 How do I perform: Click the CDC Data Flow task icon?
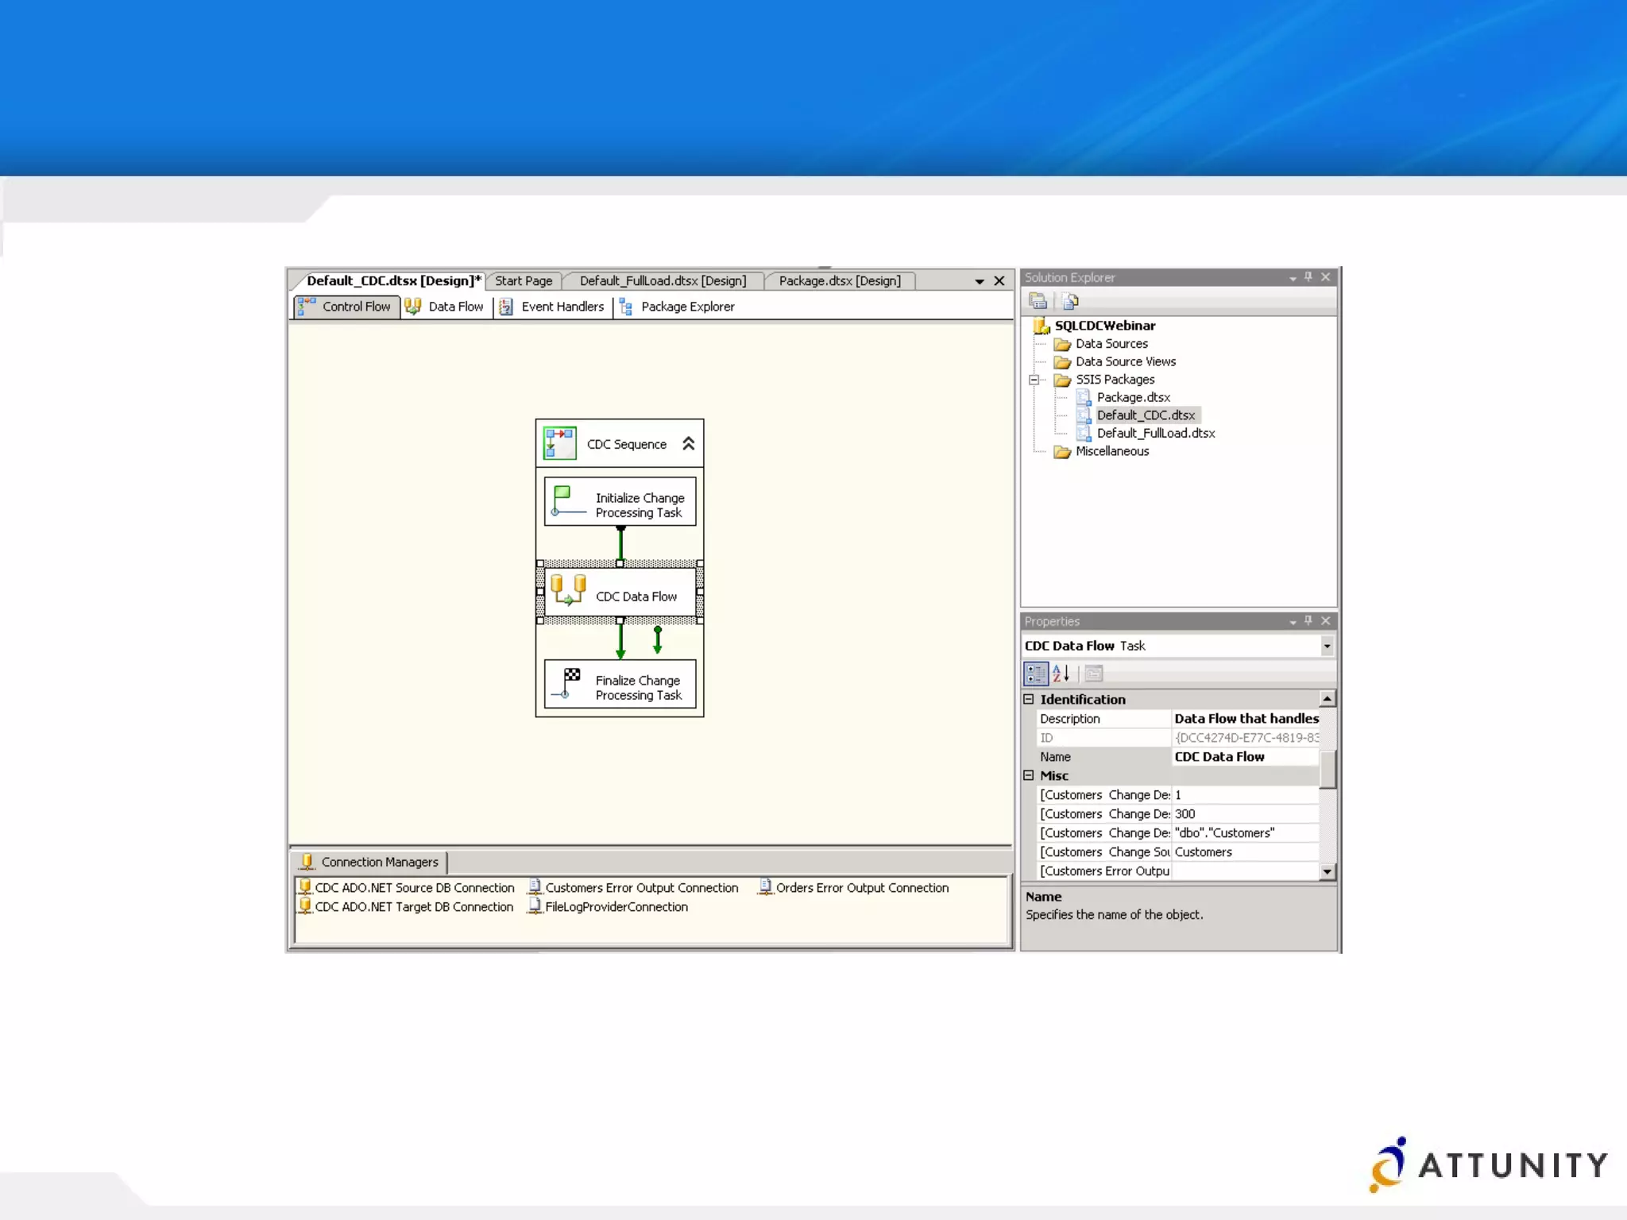(568, 590)
